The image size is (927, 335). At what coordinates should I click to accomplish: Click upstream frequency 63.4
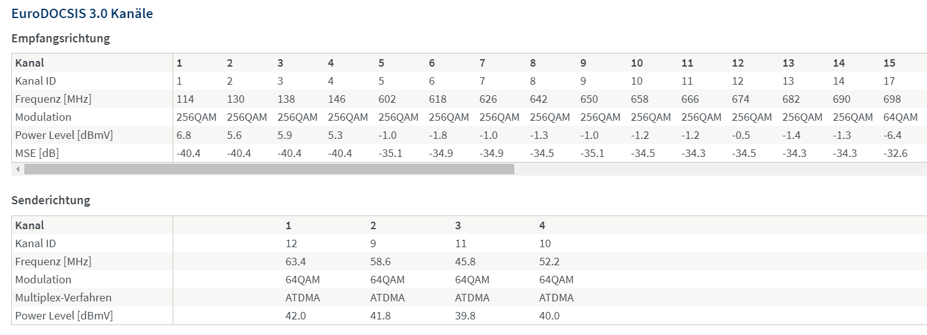pyautogui.click(x=295, y=262)
